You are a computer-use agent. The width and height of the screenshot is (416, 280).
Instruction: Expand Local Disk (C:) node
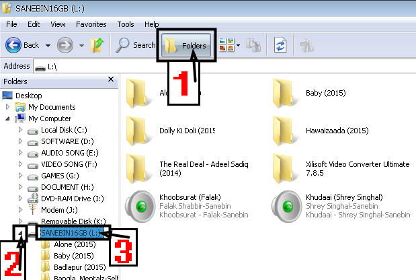[20, 130]
